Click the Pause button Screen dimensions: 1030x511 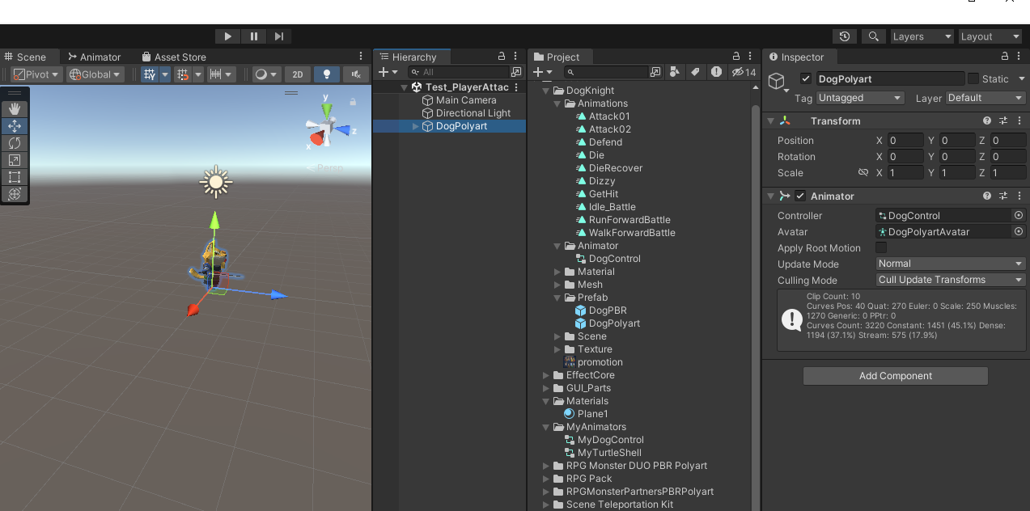tap(253, 36)
